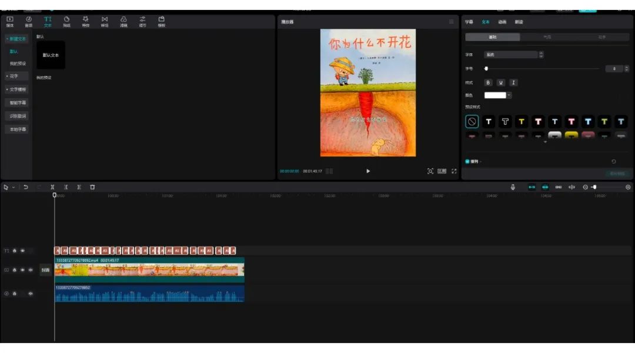The width and height of the screenshot is (635, 353).
Task: Open 本地字幕 local subtitles in the sidebar
Action: [x=16, y=129]
